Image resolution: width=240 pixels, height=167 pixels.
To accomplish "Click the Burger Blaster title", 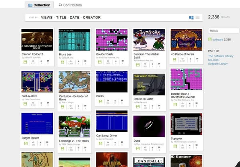I will point(30,138).
